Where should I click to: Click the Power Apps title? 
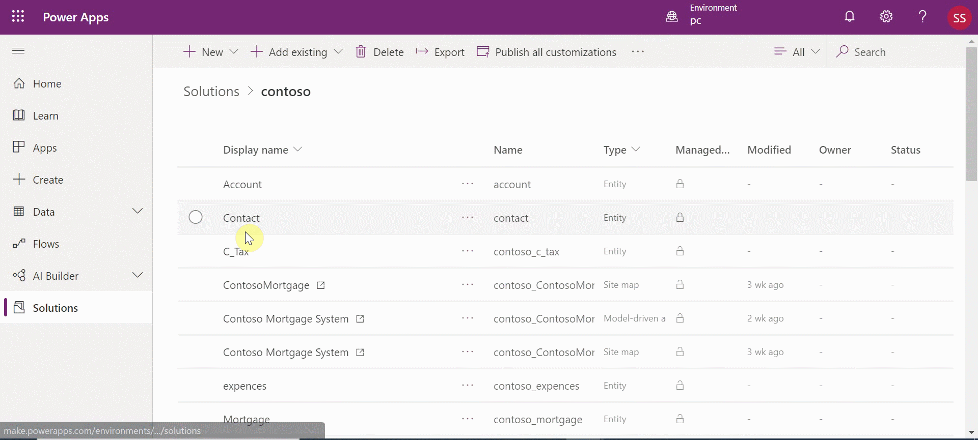(75, 17)
